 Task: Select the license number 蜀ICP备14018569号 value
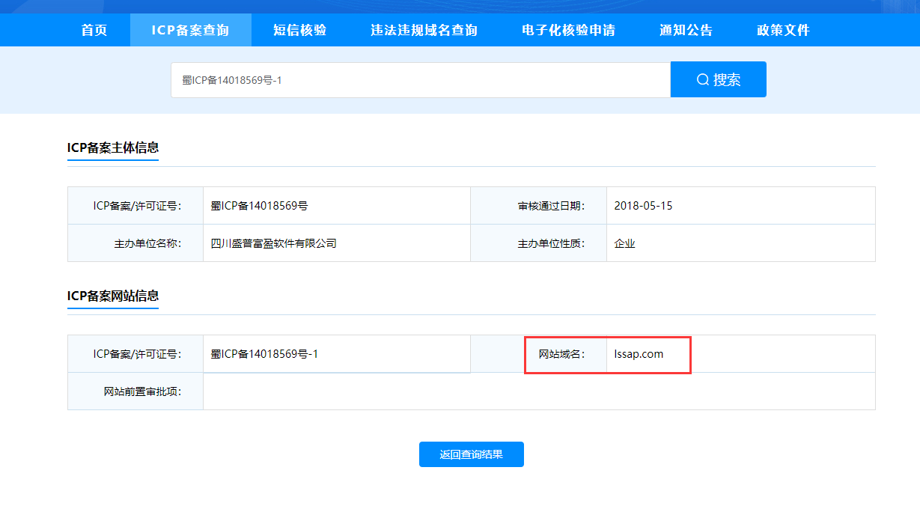(x=259, y=206)
